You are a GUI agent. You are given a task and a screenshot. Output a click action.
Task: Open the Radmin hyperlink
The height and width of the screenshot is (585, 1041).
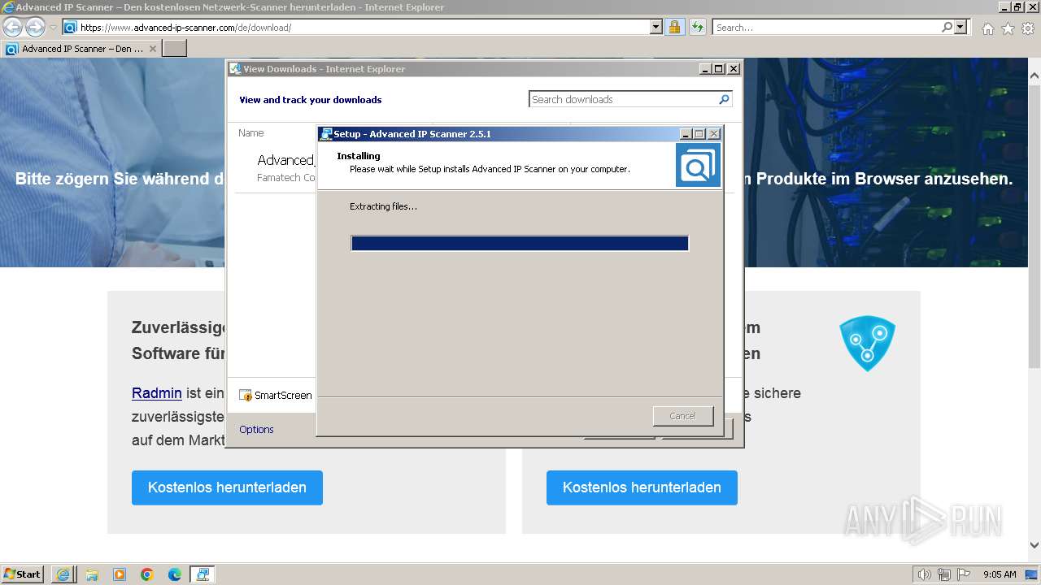click(x=157, y=392)
